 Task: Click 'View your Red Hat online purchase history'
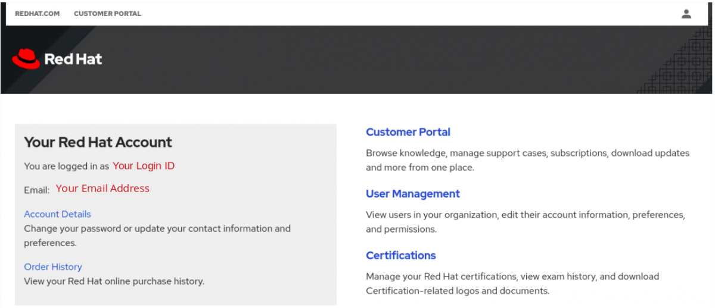point(114,281)
